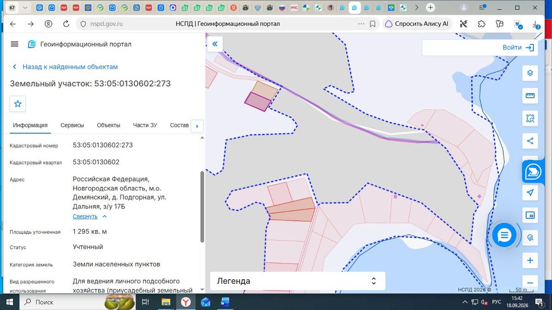Click Спросить Алису AI button
The image size is (552, 310).
[x=417, y=24]
